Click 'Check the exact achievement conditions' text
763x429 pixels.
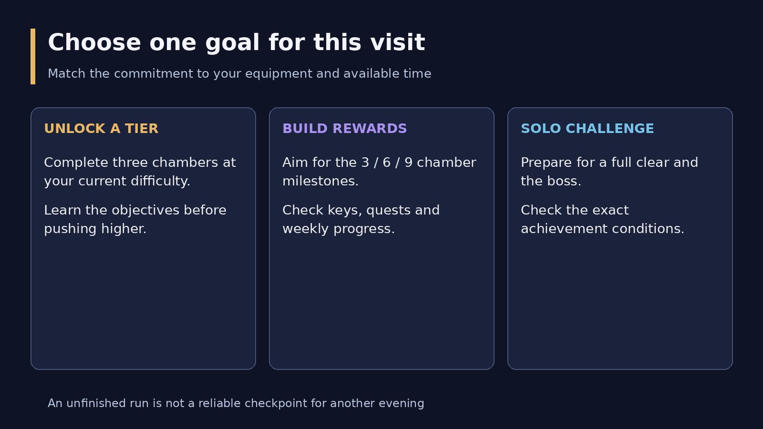point(603,219)
